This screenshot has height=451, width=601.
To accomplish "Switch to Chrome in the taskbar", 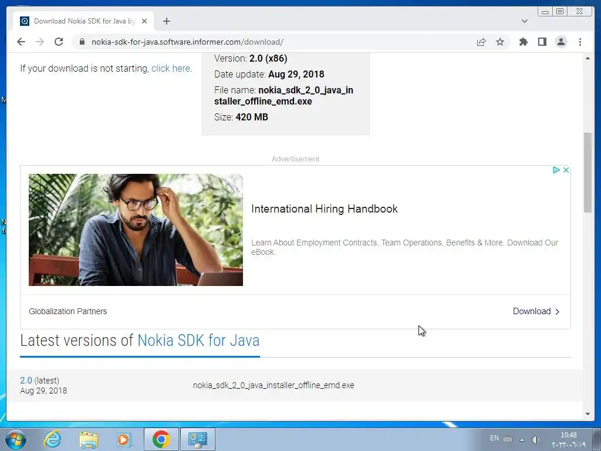I will point(161,439).
